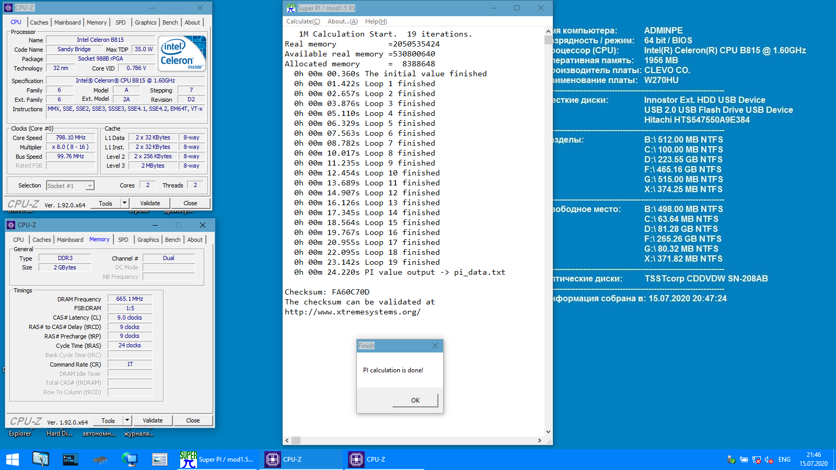Close the Finish dialog with X
The width and height of the screenshot is (836, 470).
435,346
